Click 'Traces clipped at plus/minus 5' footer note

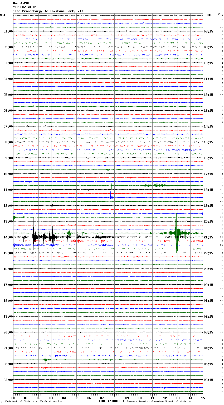coord(159,402)
